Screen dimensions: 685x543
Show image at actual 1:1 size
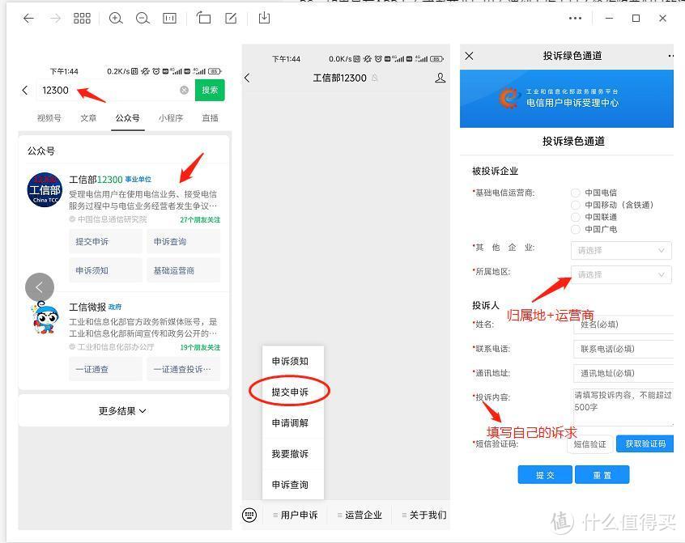tap(169, 19)
